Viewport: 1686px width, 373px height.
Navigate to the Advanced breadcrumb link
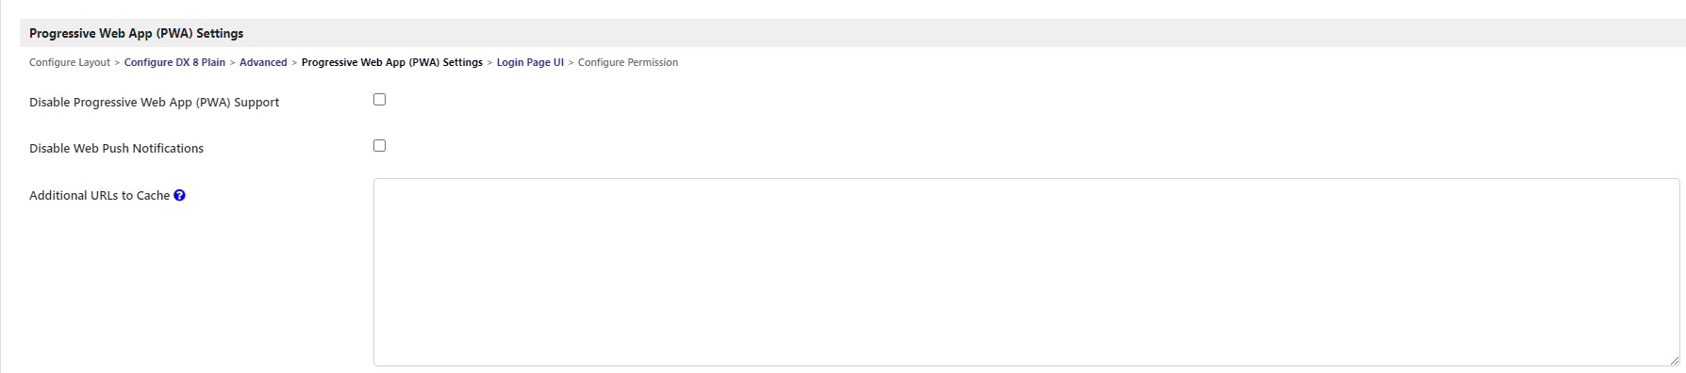263,63
